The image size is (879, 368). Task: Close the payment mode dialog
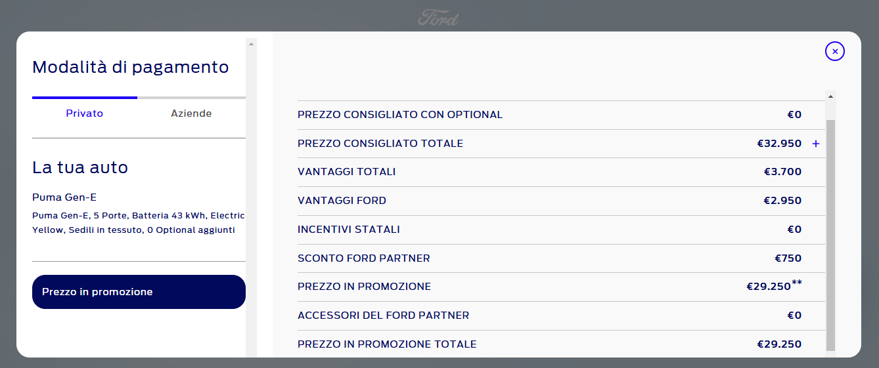[x=834, y=51]
